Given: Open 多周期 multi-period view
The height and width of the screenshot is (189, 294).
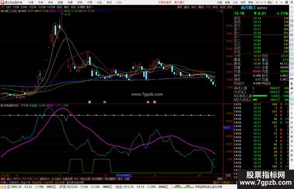Looking at the screenshot, I should click(x=81, y=7).
